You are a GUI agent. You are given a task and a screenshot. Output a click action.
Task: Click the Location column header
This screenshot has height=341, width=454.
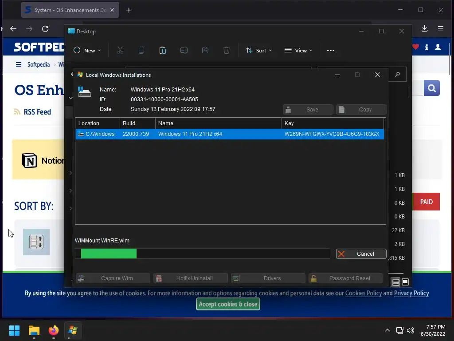tap(98, 123)
